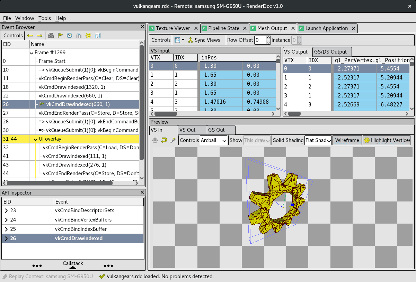416x282 pixels.
Task: Click the Pipeline State tab icon
Action: pyautogui.click(x=204, y=28)
